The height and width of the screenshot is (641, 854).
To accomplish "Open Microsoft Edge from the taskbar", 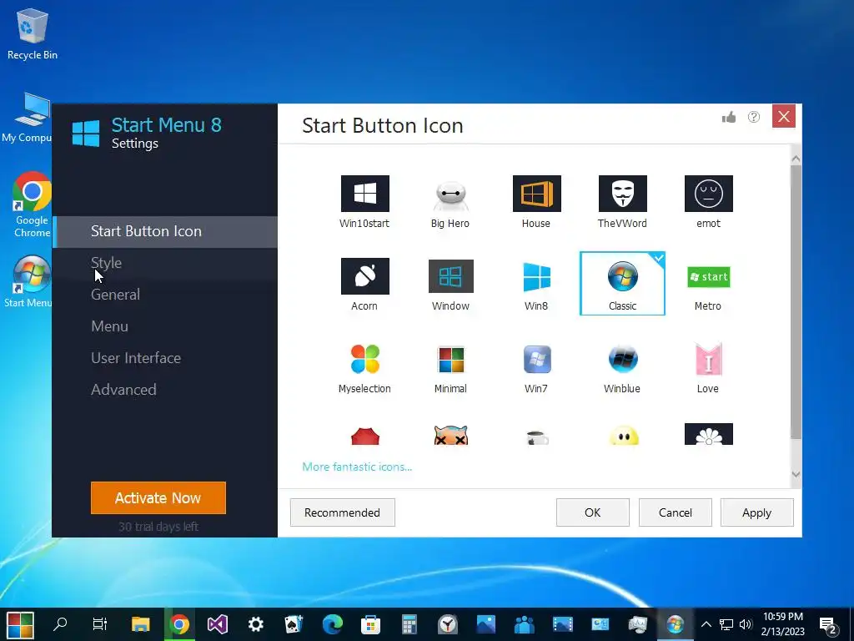I will (332, 624).
